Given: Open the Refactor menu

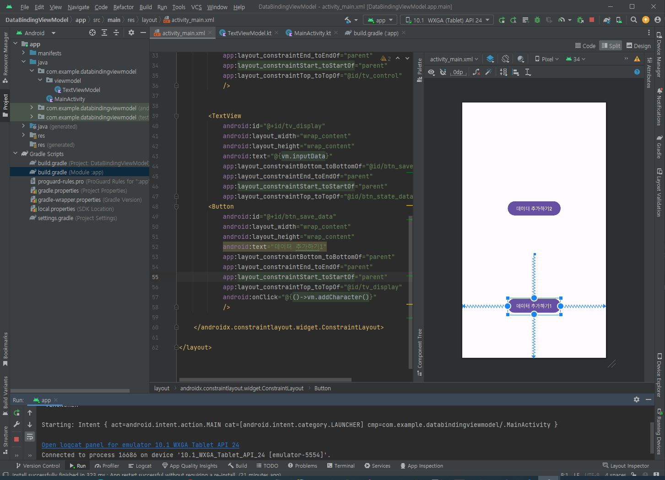Looking at the screenshot, I should click(x=124, y=7).
